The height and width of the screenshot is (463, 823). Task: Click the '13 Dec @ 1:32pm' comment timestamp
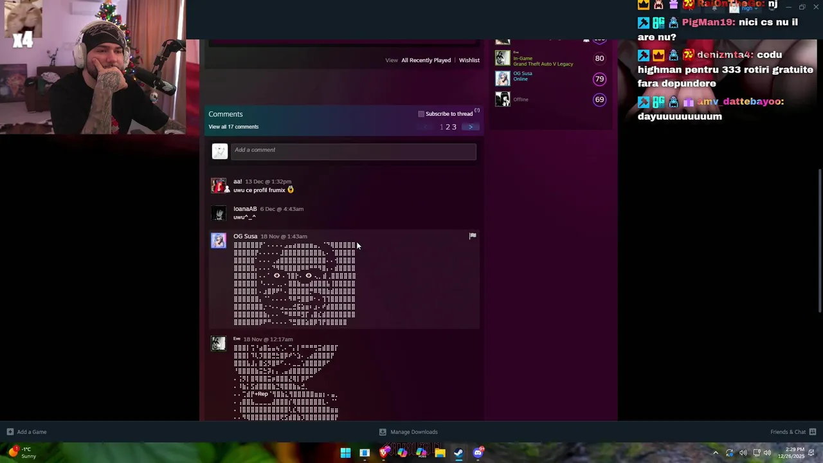[267, 181]
